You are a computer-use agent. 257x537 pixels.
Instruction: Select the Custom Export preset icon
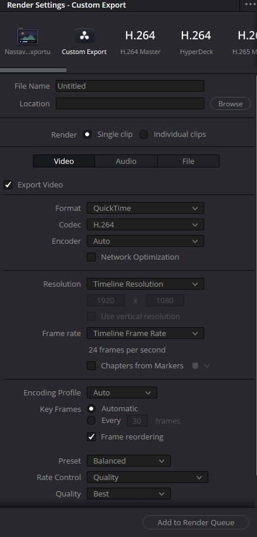(84, 36)
